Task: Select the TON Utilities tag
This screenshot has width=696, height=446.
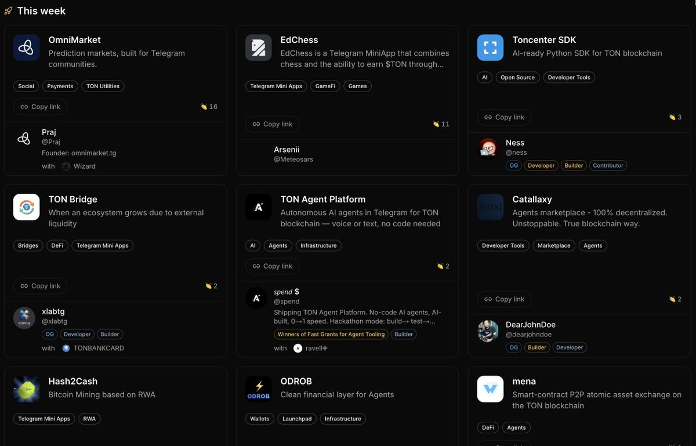Action: [103, 86]
